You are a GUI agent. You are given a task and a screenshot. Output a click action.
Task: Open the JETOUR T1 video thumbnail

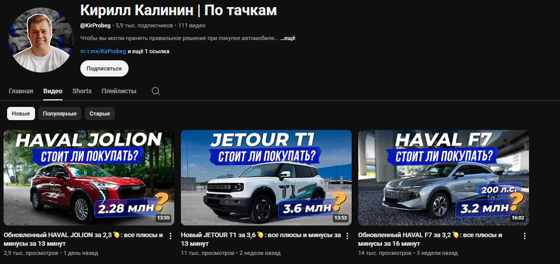(266, 178)
